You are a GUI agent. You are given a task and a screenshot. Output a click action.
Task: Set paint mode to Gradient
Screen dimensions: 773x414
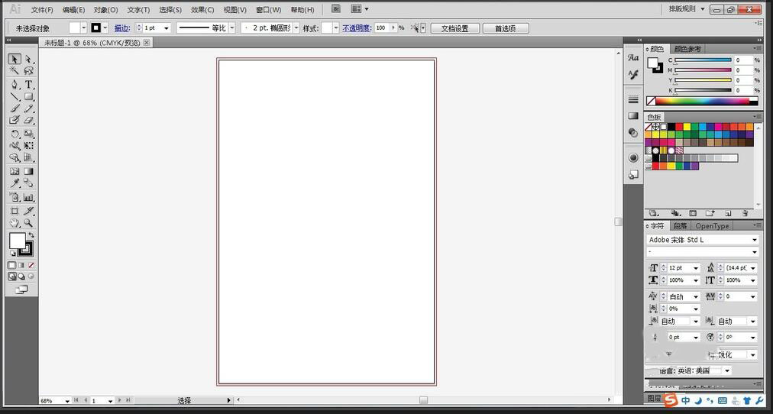21,265
